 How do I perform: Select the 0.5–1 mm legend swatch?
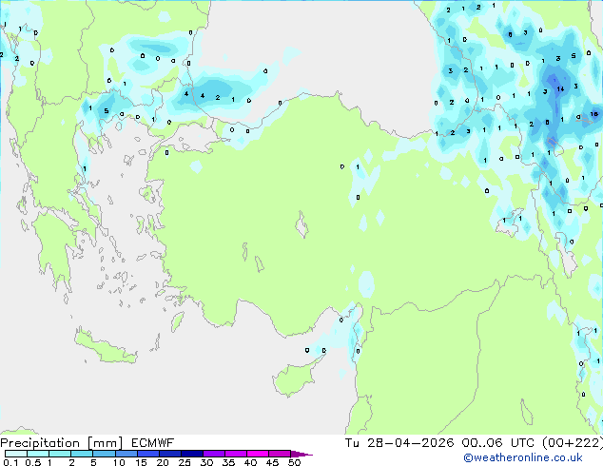[x=38, y=454]
